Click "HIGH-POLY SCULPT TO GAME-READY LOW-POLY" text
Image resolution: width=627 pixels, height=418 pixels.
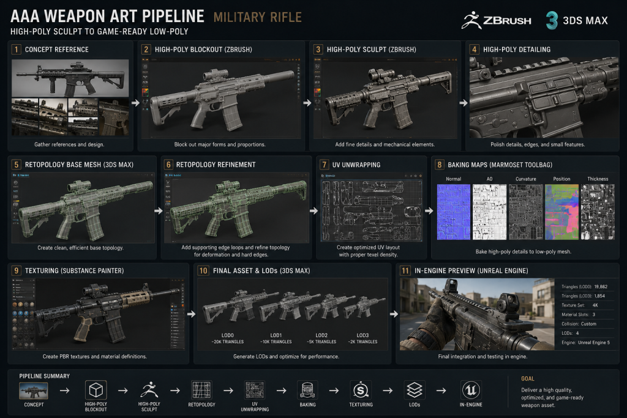point(99,32)
